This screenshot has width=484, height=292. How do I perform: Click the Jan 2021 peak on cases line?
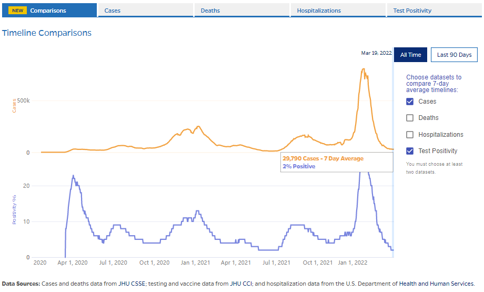pyautogui.click(x=198, y=126)
